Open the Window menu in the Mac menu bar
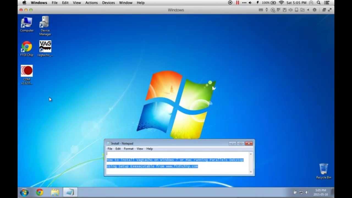Viewport: 352px width, 198px height. coord(126,3)
